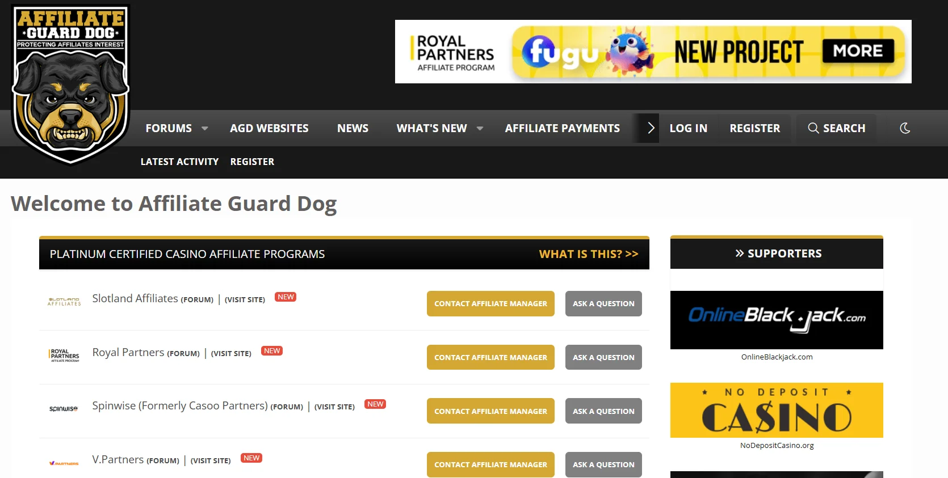948x478 pixels.
Task: Contact affiliate manager for Royal Partners
Action: [x=490, y=357]
